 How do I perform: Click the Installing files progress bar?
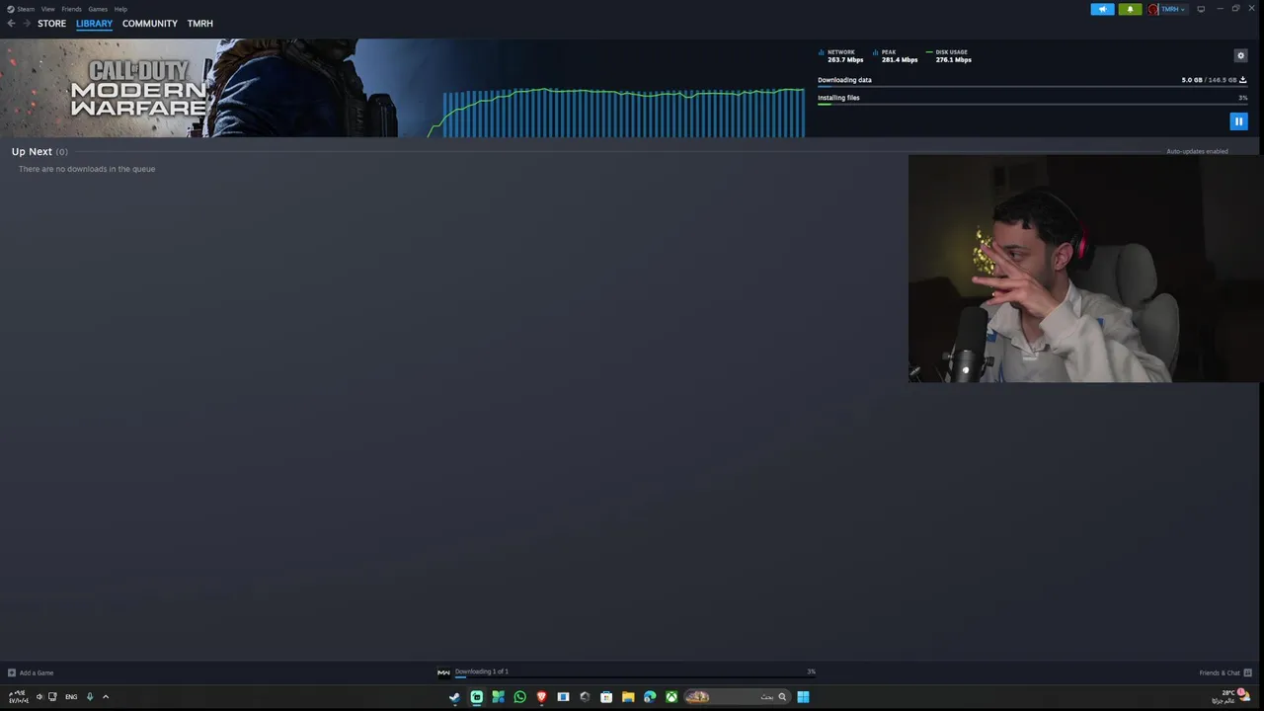point(1032,104)
